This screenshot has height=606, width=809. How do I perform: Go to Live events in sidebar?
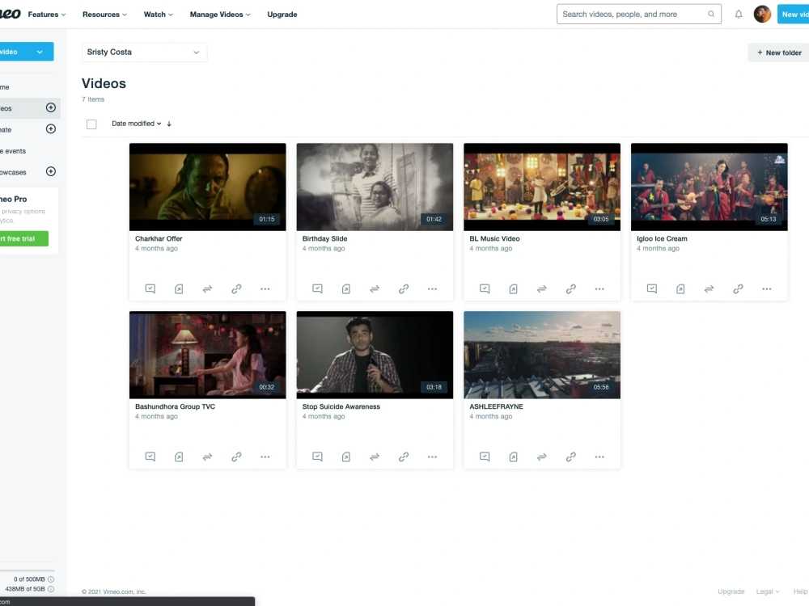pos(14,151)
